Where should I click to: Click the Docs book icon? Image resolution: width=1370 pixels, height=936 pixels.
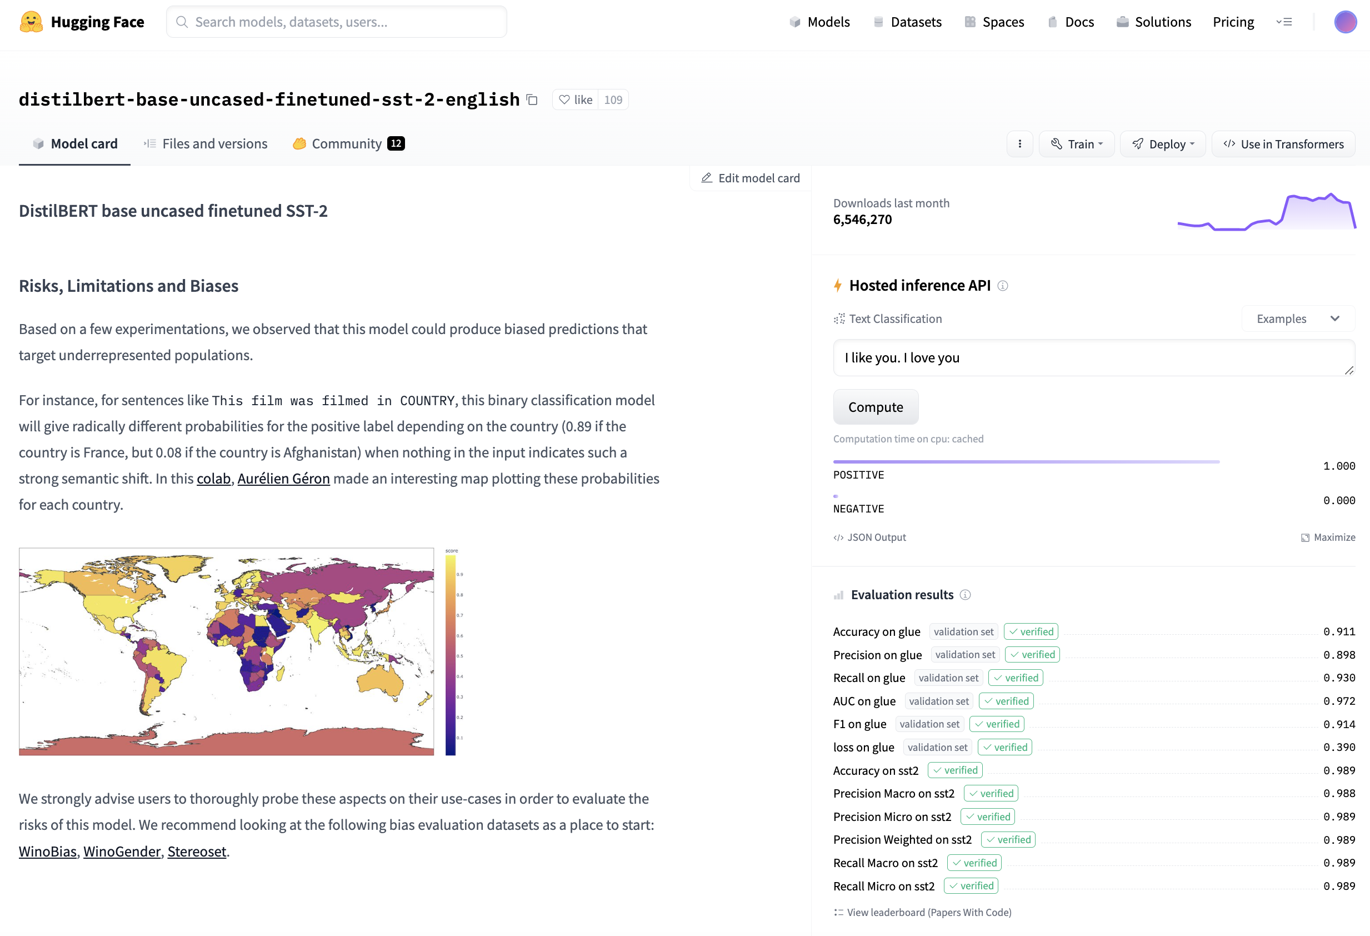click(x=1052, y=22)
